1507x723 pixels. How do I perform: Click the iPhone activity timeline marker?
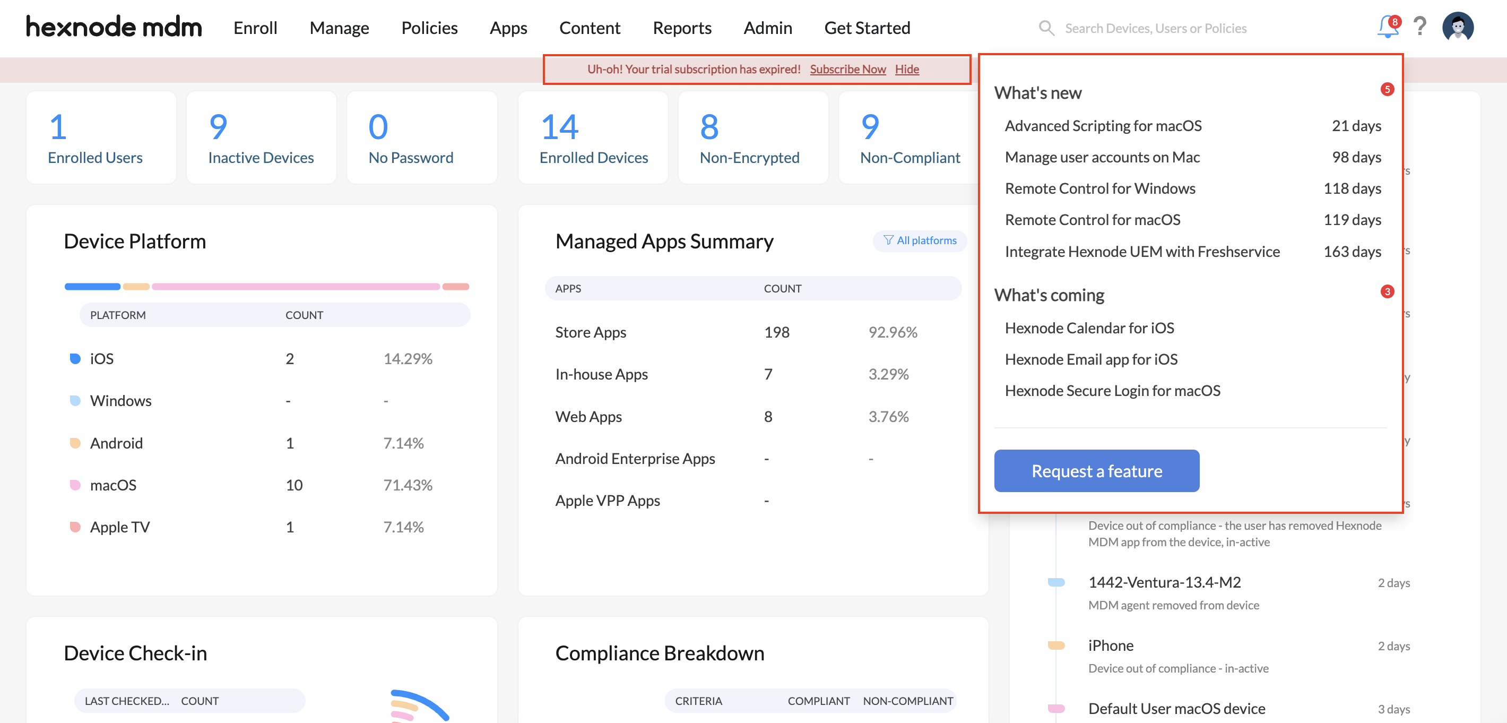[x=1055, y=645]
